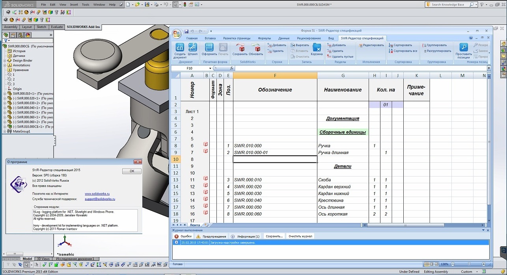Click the Search Knowledge Base field
Viewport: 507px width, 275px height.
click(x=450, y=4)
